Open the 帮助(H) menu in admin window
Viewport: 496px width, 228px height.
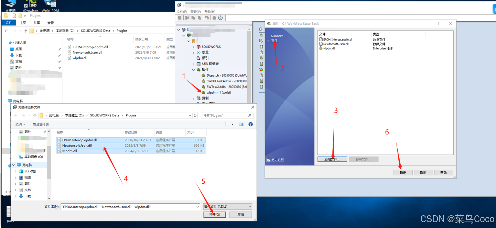pyautogui.click(x=210, y=12)
